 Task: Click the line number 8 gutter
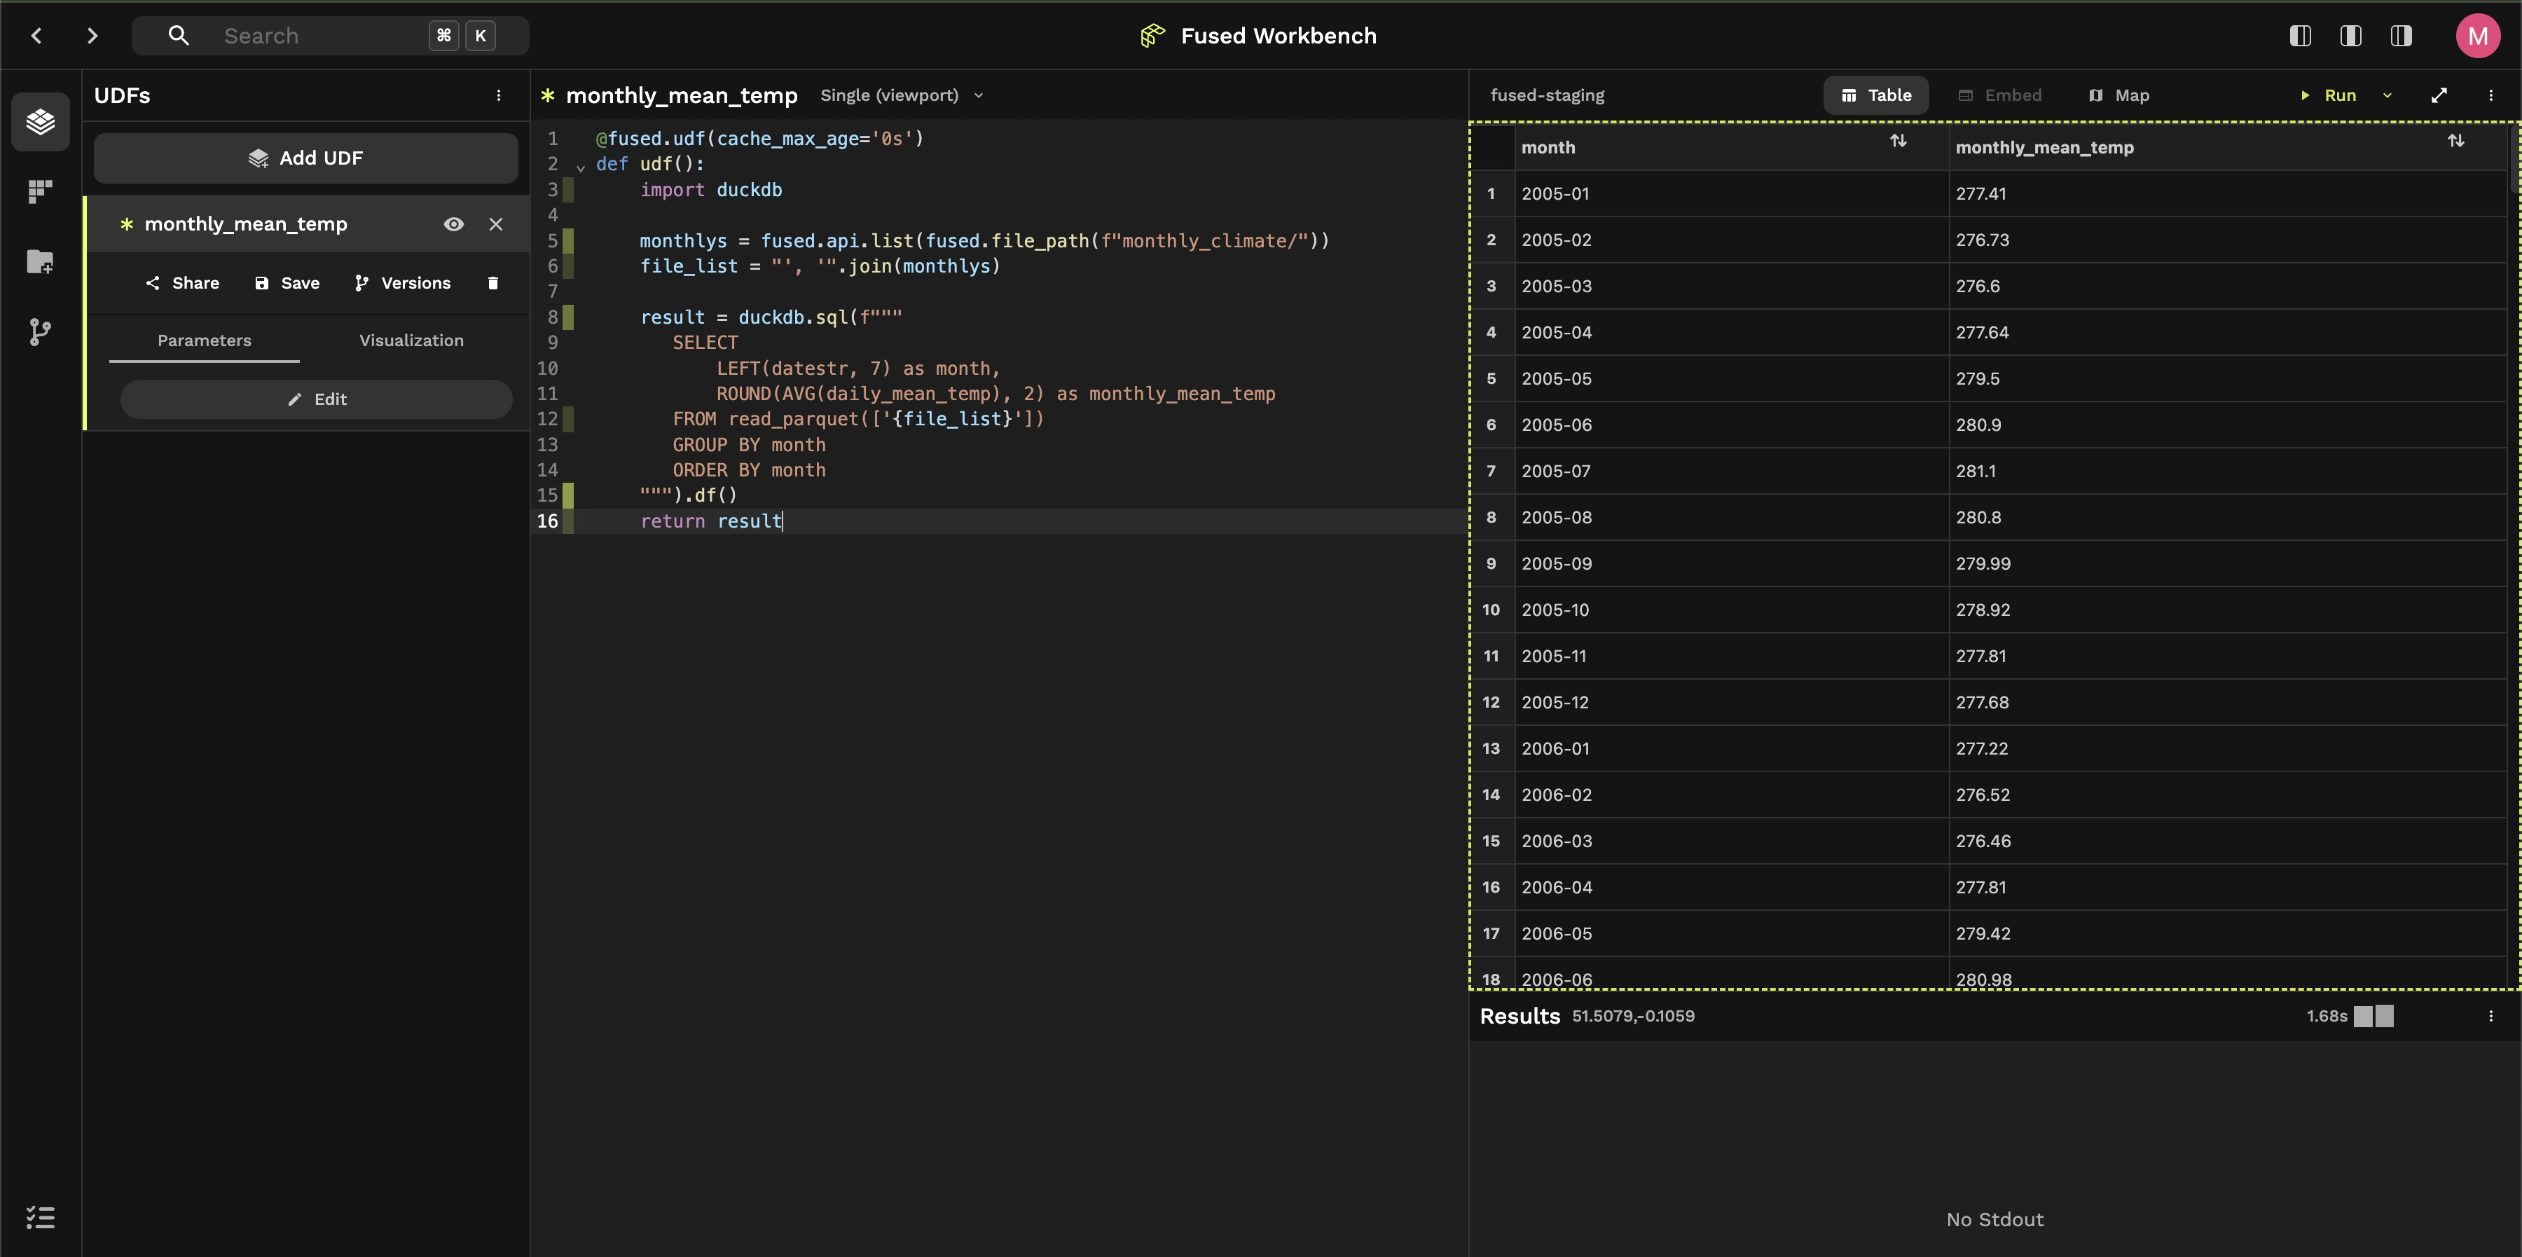click(552, 317)
